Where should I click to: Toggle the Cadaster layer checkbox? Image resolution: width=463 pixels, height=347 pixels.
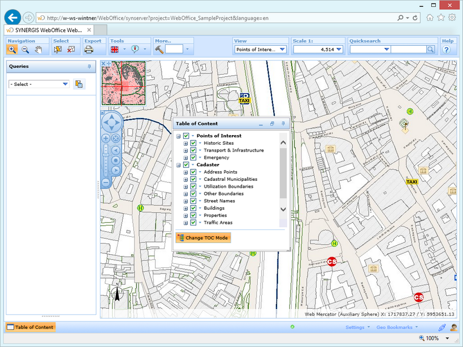pos(186,164)
